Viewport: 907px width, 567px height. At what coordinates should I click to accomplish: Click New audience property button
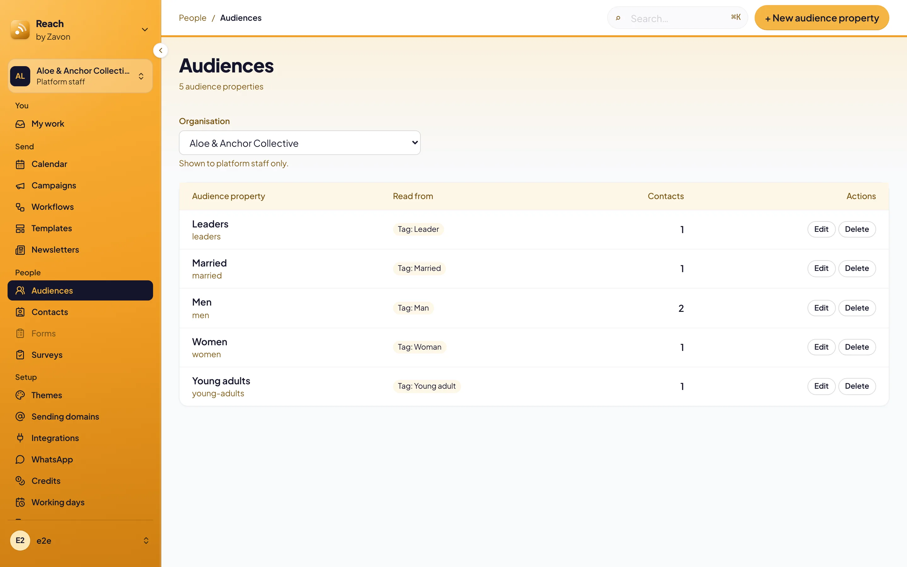click(822, 18)
